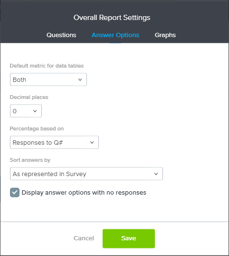Click the checkmark icon for no-response options
229x256 pixels.
[15, 192]
